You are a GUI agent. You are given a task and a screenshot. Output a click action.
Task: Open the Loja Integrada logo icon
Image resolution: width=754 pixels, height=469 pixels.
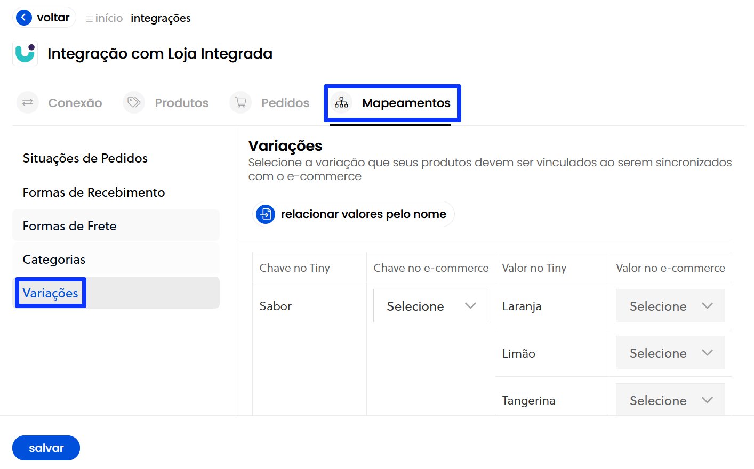click(25, 53)
